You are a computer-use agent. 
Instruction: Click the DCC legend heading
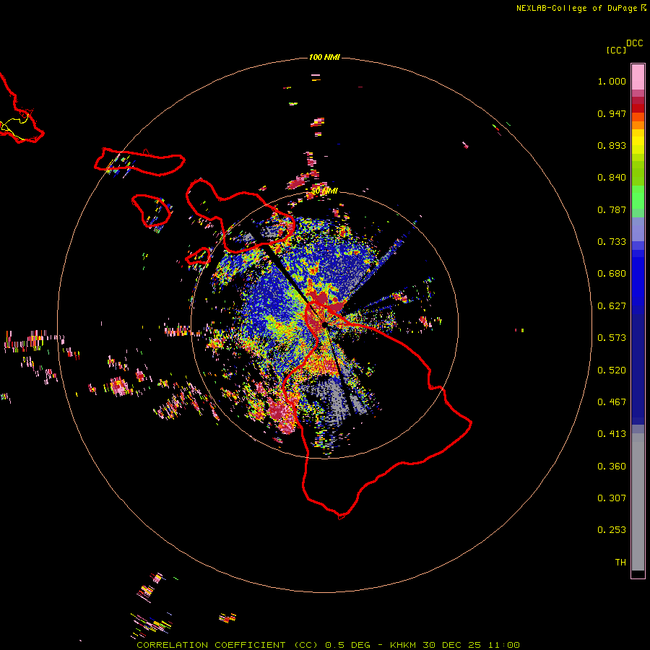click(635, 43)
